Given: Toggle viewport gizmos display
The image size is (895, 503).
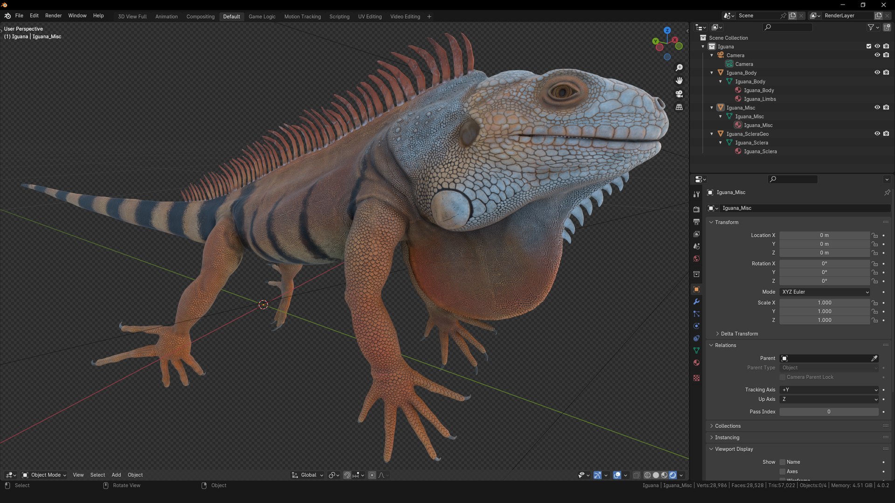Looking at the screenshot, I should [x=597, y=475].
